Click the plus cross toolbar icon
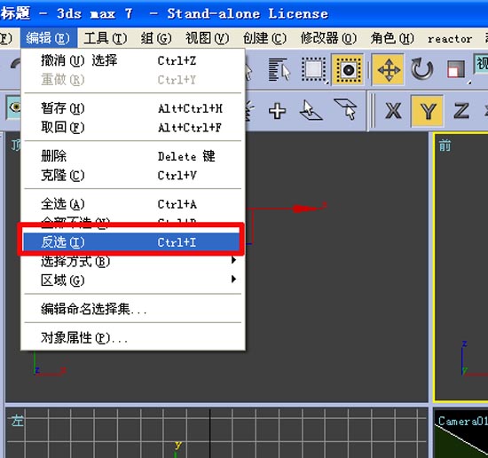This screenshot has height=458, width=488. [278, 111]
